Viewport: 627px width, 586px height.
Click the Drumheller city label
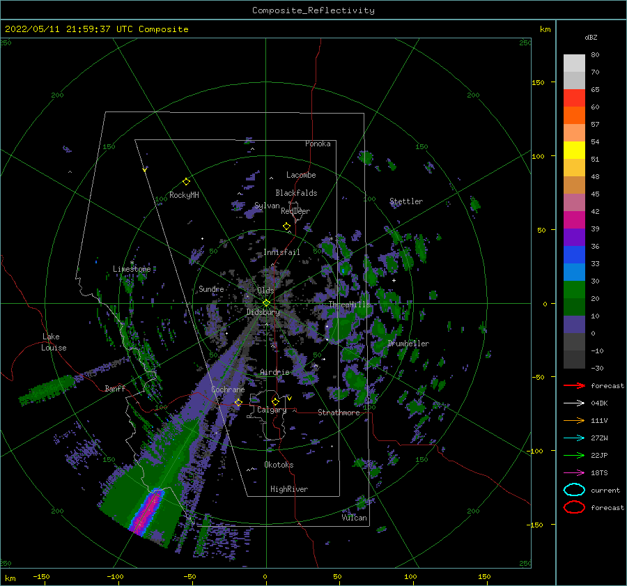[408, 344]
